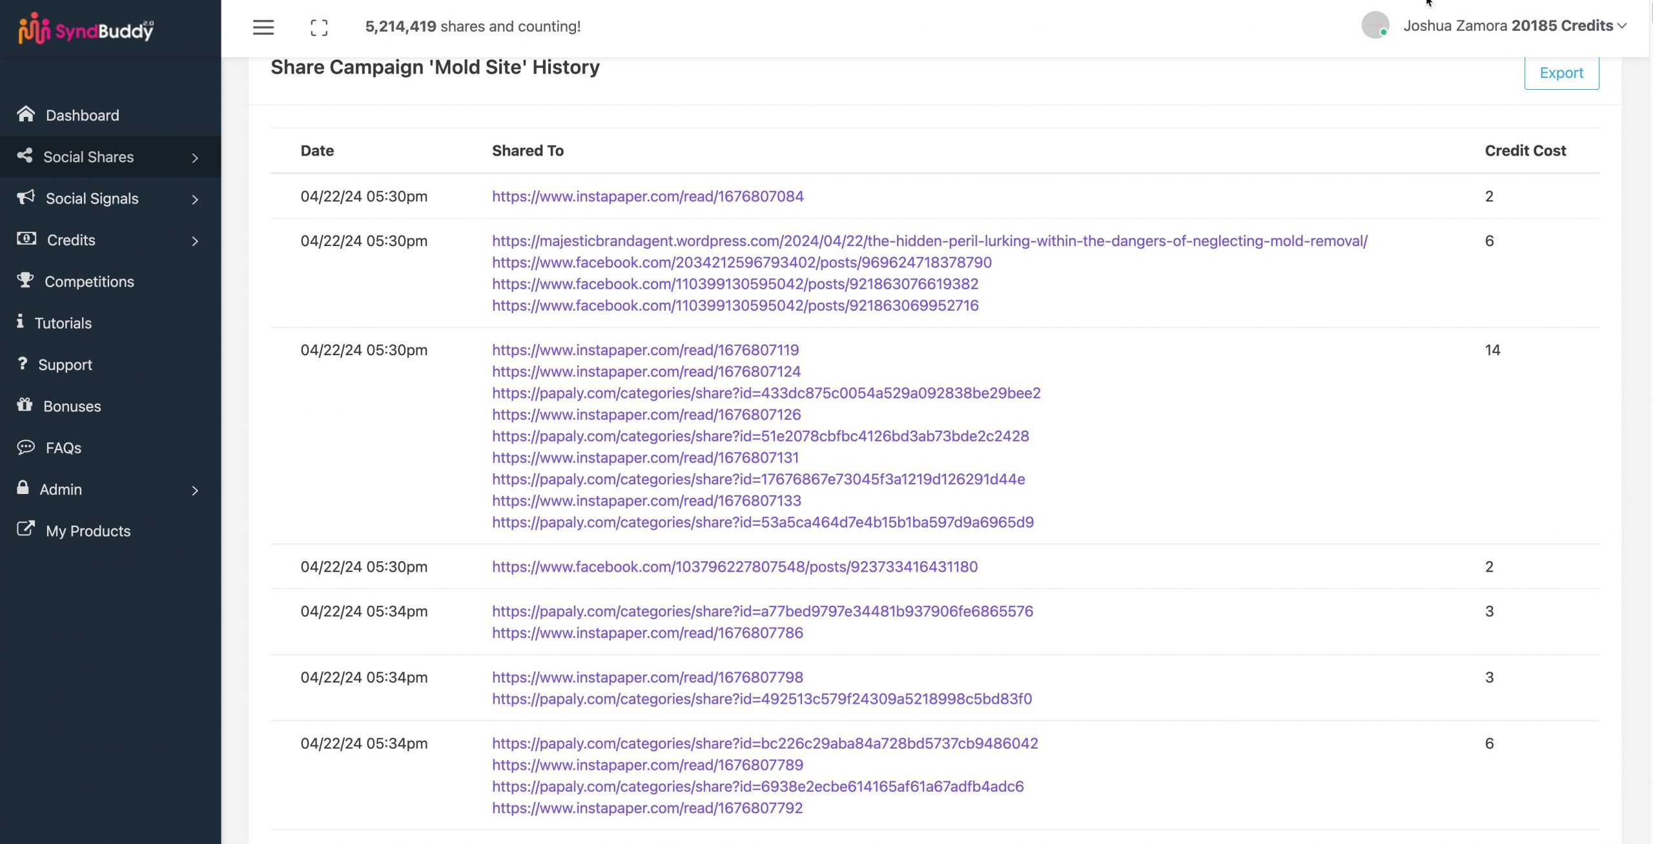Expand the Credits submenu chevron
Viewport: 1653px width, 844px height.
(x=195, y=241)
